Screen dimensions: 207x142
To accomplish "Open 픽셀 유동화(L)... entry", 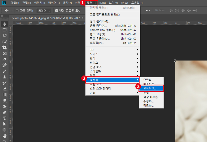I will pyautogui.click(x=113, y=39).
